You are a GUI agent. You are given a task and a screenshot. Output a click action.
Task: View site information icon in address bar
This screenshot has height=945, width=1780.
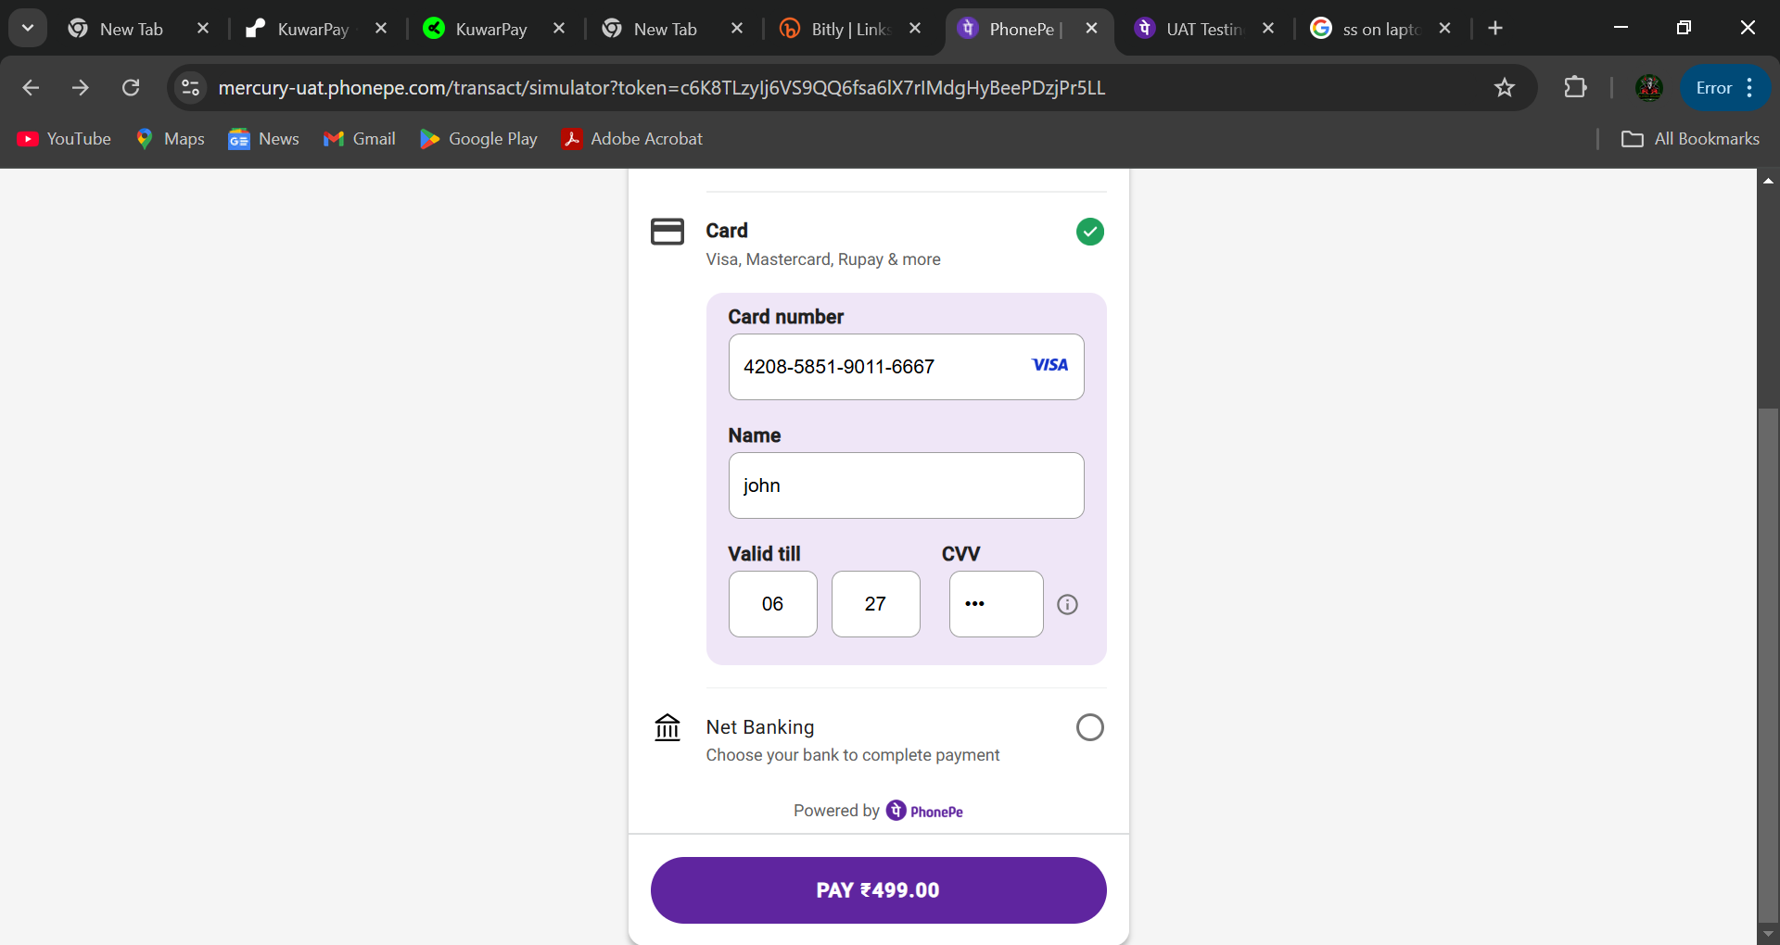coord(190,88)
